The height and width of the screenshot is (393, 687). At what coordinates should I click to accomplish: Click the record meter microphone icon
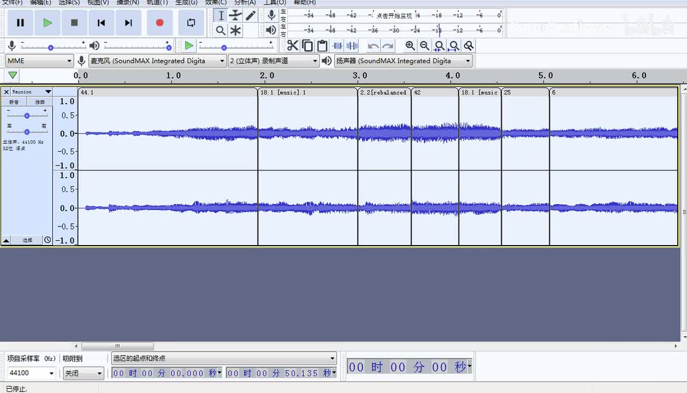(x=271, y=15)
